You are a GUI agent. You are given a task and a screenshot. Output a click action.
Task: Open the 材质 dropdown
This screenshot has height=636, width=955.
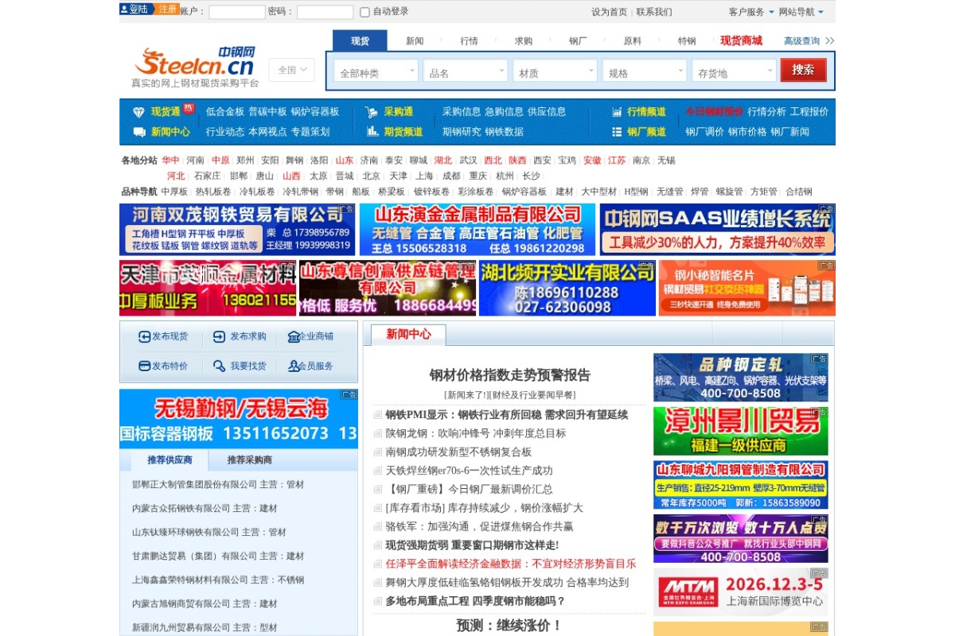coord(555,72)
